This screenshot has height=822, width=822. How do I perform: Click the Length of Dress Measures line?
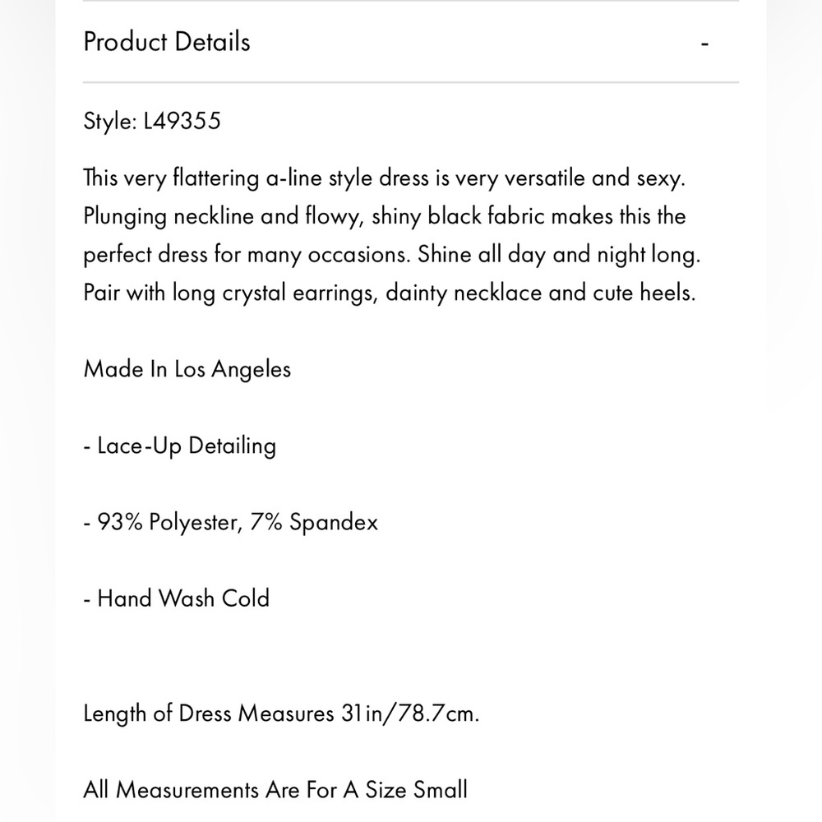[281, 714]
